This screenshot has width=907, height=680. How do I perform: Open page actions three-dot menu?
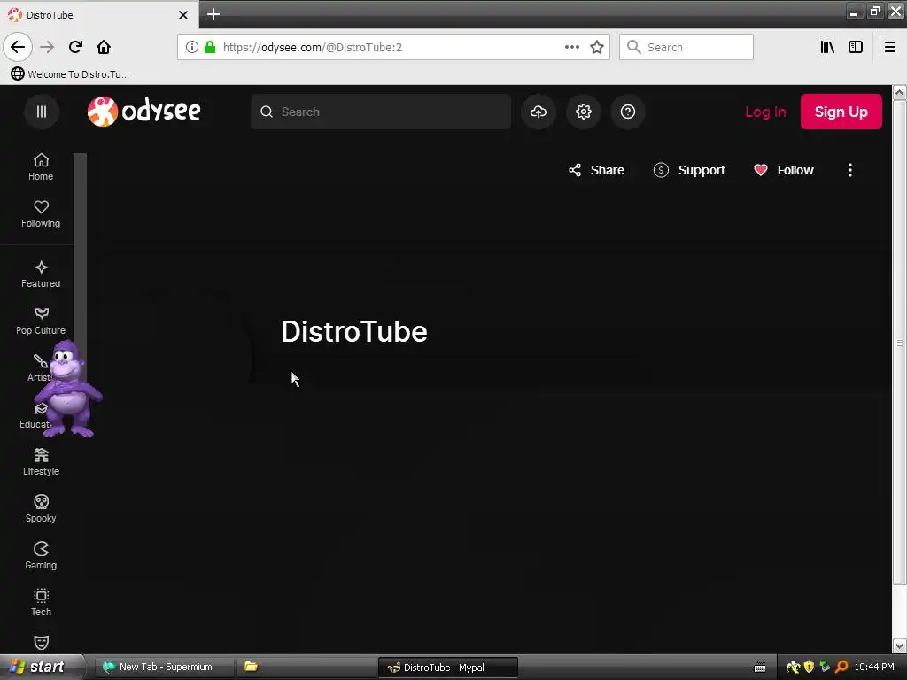pyautogui.click(x=571, y=47)
